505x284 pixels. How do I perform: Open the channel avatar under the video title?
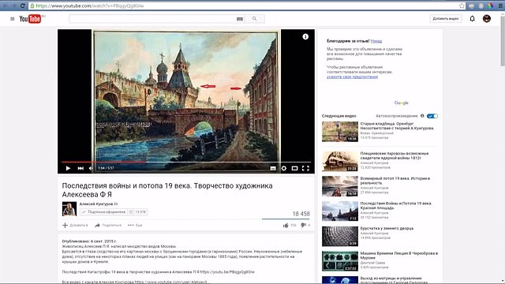pyautogui.click(x=69, y=208)
